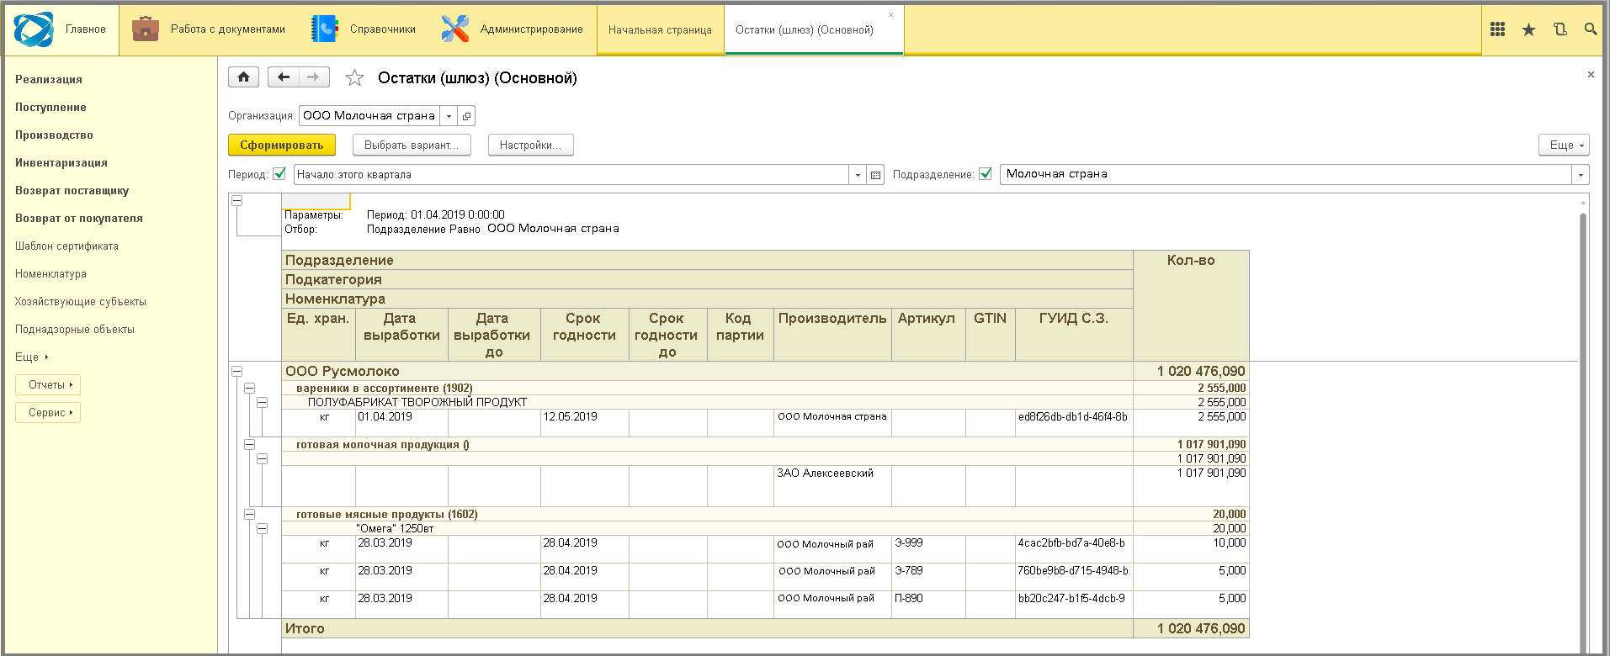Click the Организация input field
Viewport: 1610px width, 656px height.
pos(369,116)
